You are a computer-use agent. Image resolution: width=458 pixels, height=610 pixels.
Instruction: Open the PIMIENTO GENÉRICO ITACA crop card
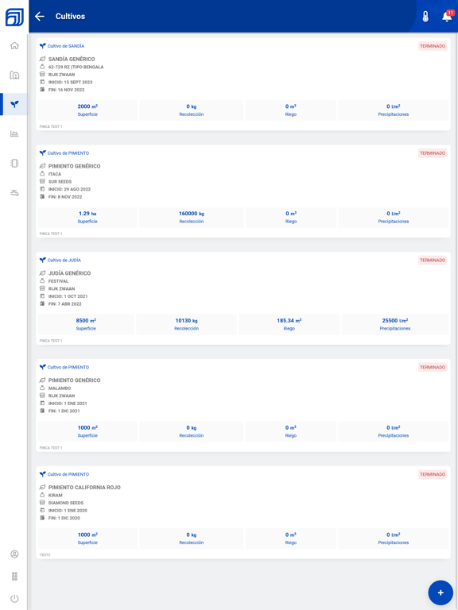243,191
